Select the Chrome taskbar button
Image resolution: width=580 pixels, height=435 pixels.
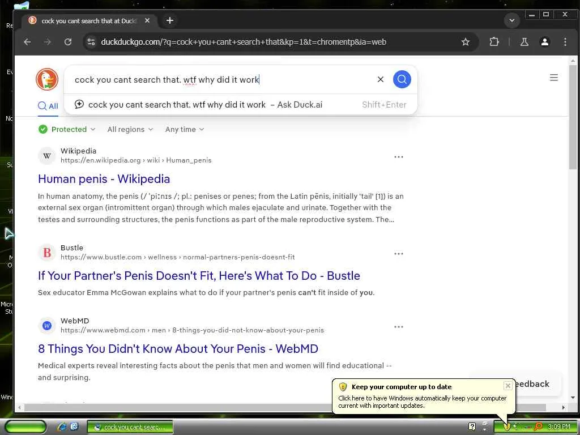tap(130, 427)
